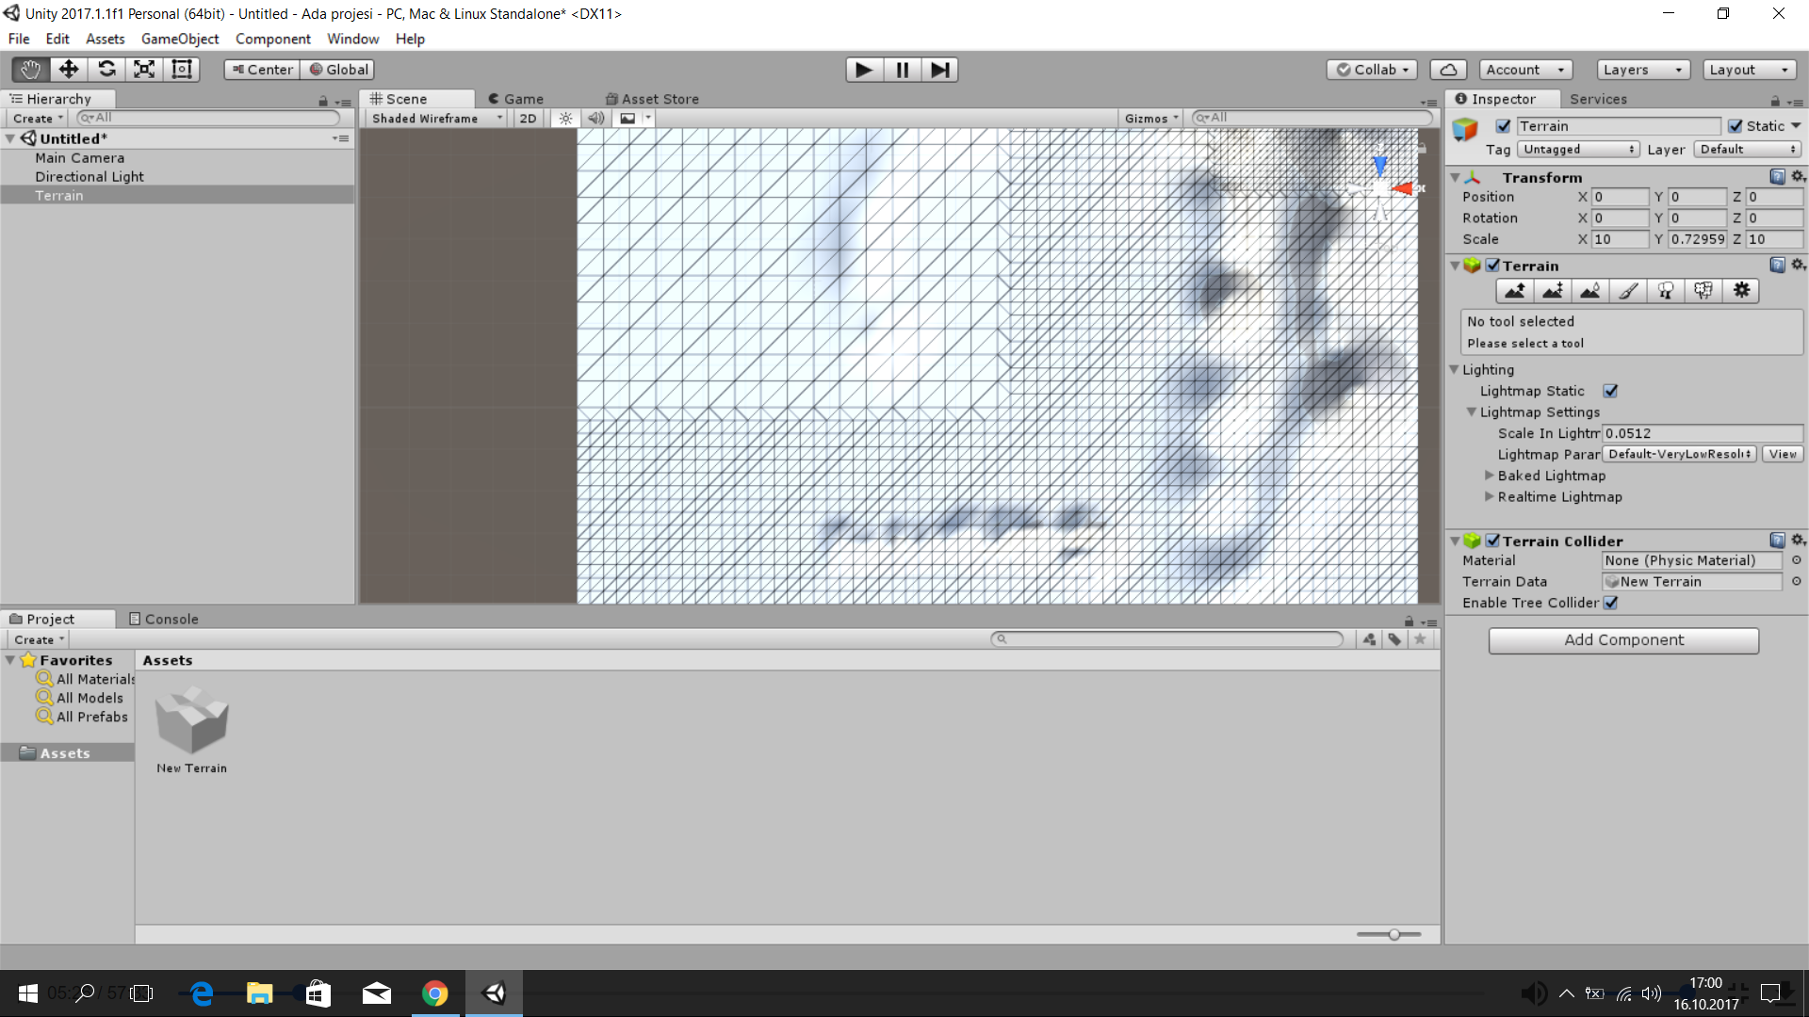
Task: Activate the Scale tool in toolbar
Action: (x=144, y=70)
